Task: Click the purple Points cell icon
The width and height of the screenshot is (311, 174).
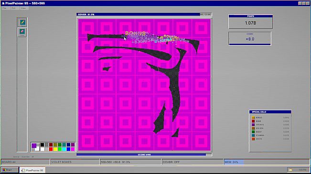Action: click(253, 125)
